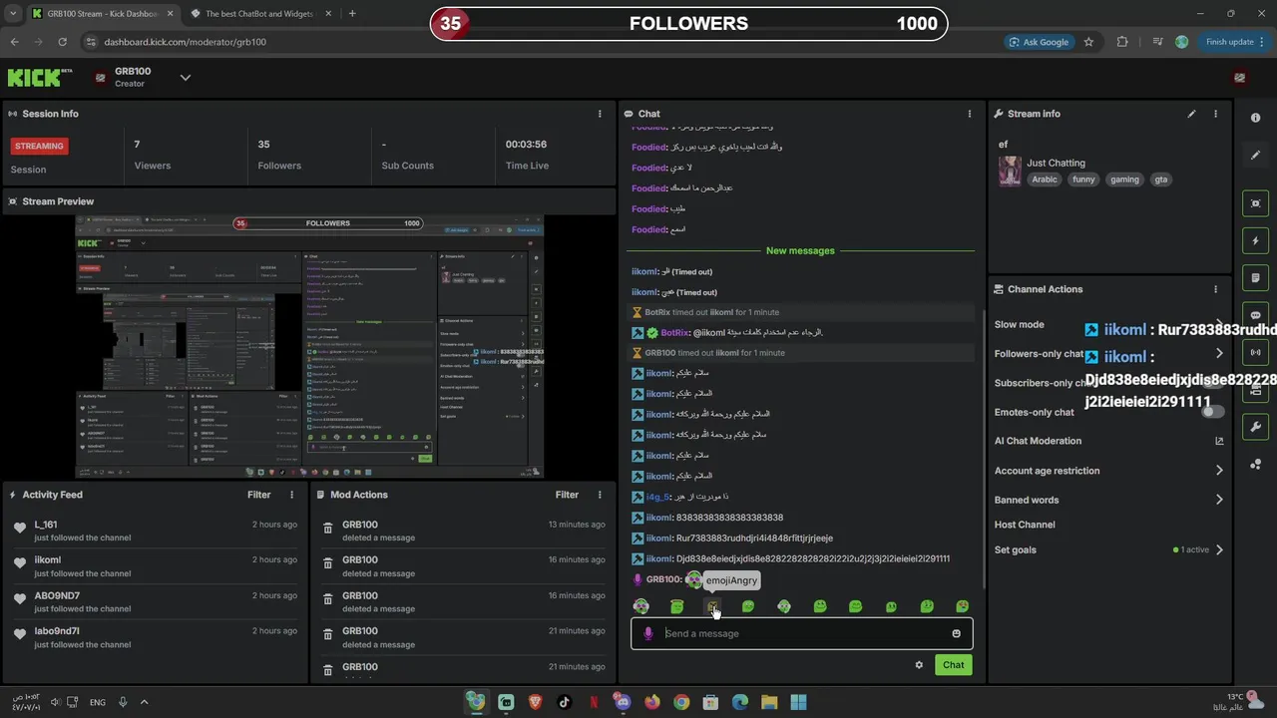Click Ask Google button in address bar
Screen dimensions: 1277x718
(1039, 42)
